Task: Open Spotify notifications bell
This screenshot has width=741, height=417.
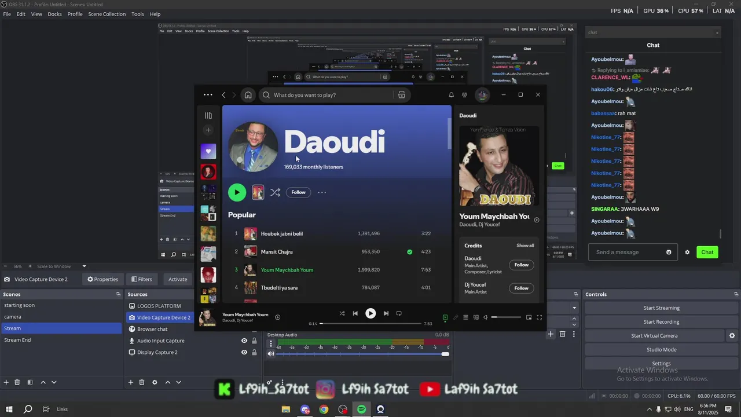Action: pyautogui.click(x=451, y=95)
